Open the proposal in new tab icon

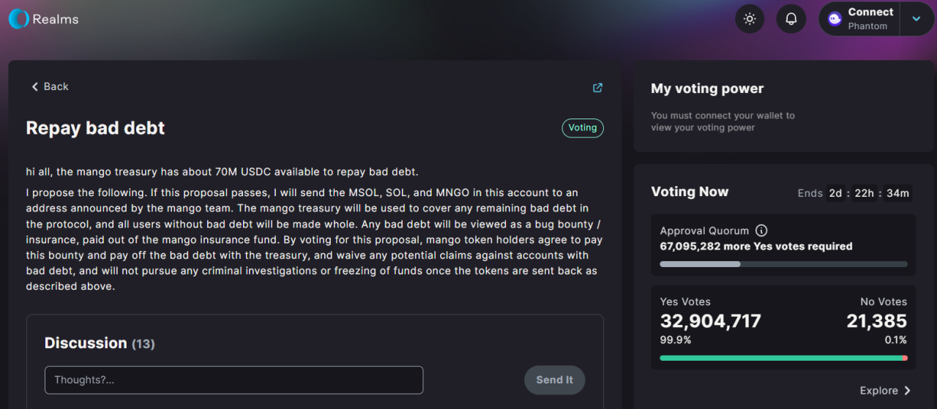pyautogui.click(x=597, y=88)
